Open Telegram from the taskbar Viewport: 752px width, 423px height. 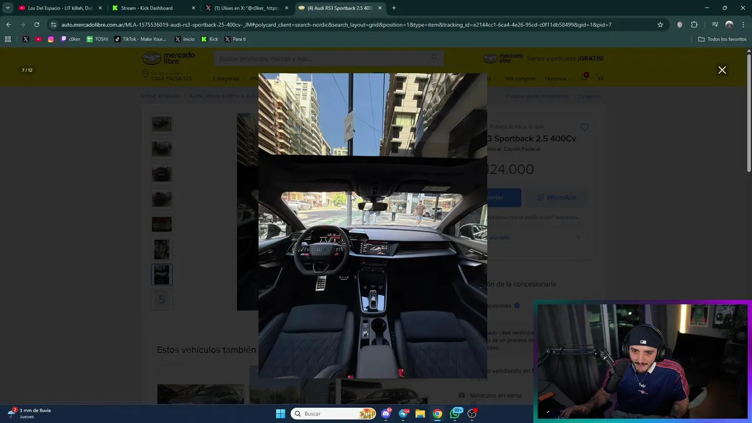pyautogui.click(x=403, y=414)
